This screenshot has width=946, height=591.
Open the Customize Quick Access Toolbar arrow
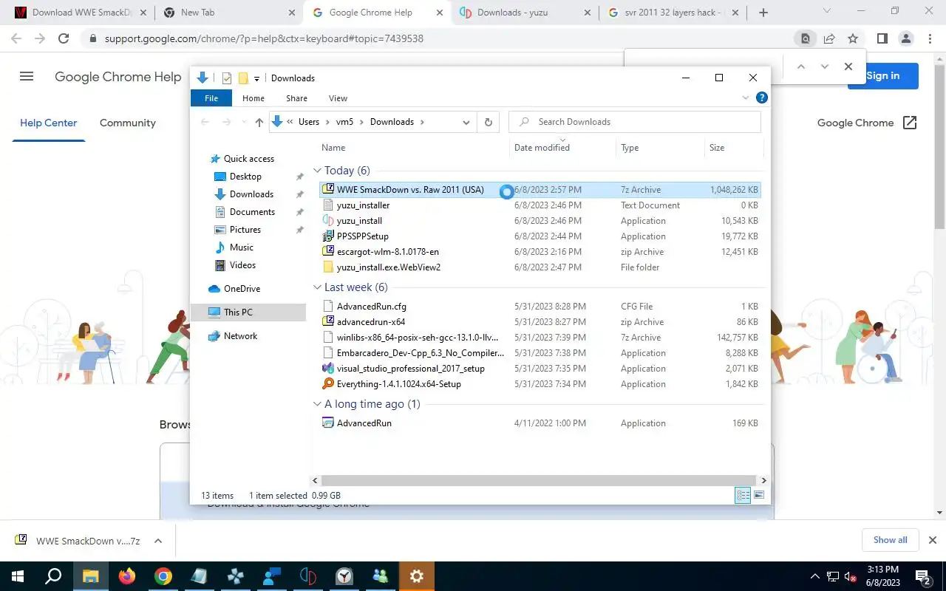[256, 78]
